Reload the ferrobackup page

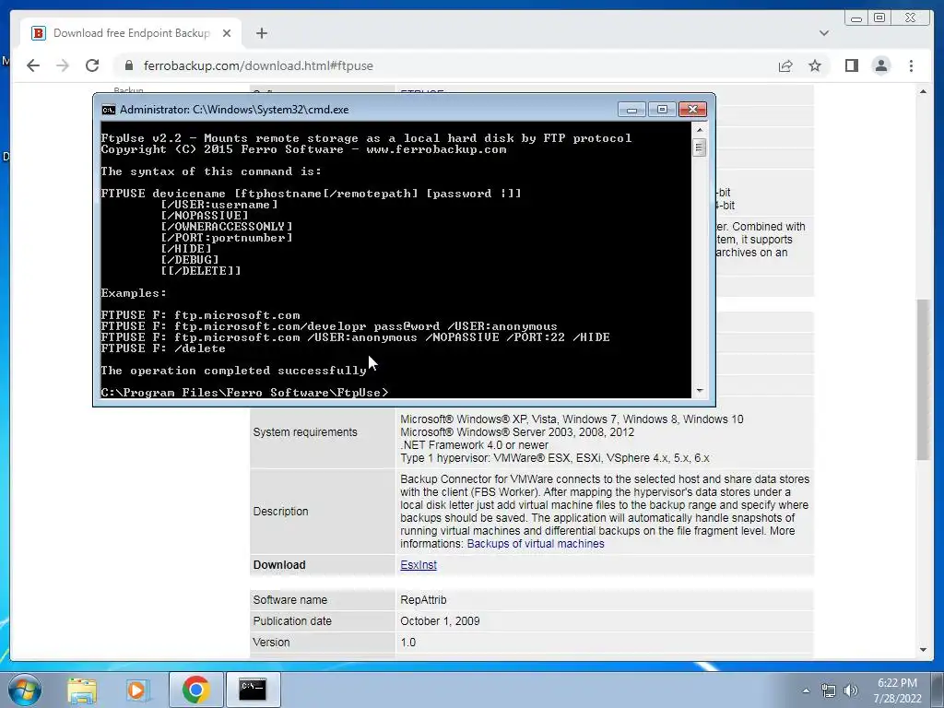(x=92, y=65)
